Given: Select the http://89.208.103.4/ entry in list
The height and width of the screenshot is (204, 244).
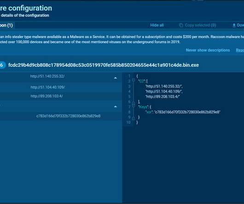Looking at the screenshot, I should [46, 96].
